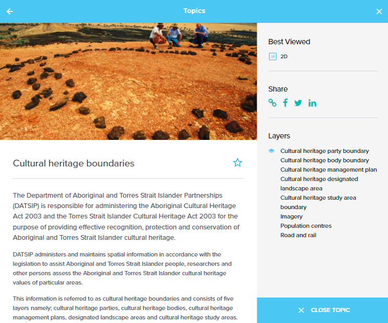Viewport: 388px width, 323px height.
Task: Share topic on Twitter
Action: coord(298,103)
